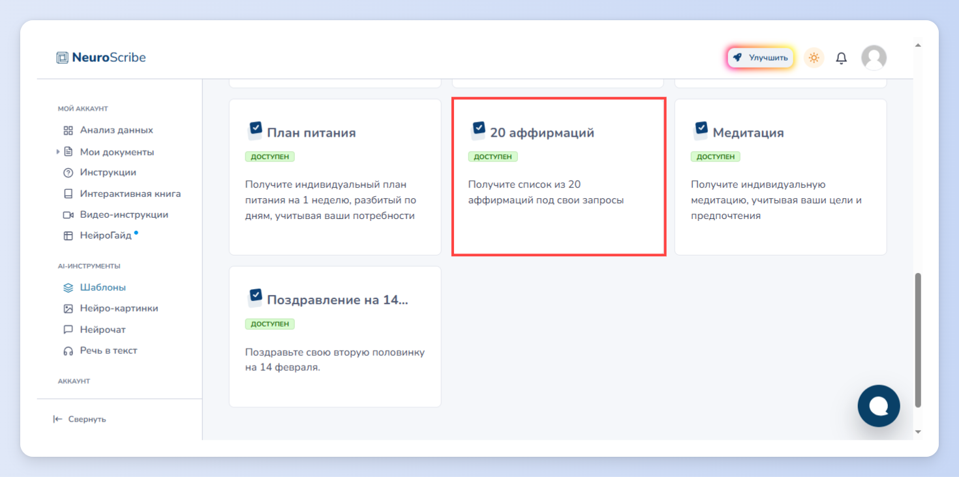This screenshot has width=959, height=477.
Task: Click the Инструкции question-mark icon
Action: (68, 173)
